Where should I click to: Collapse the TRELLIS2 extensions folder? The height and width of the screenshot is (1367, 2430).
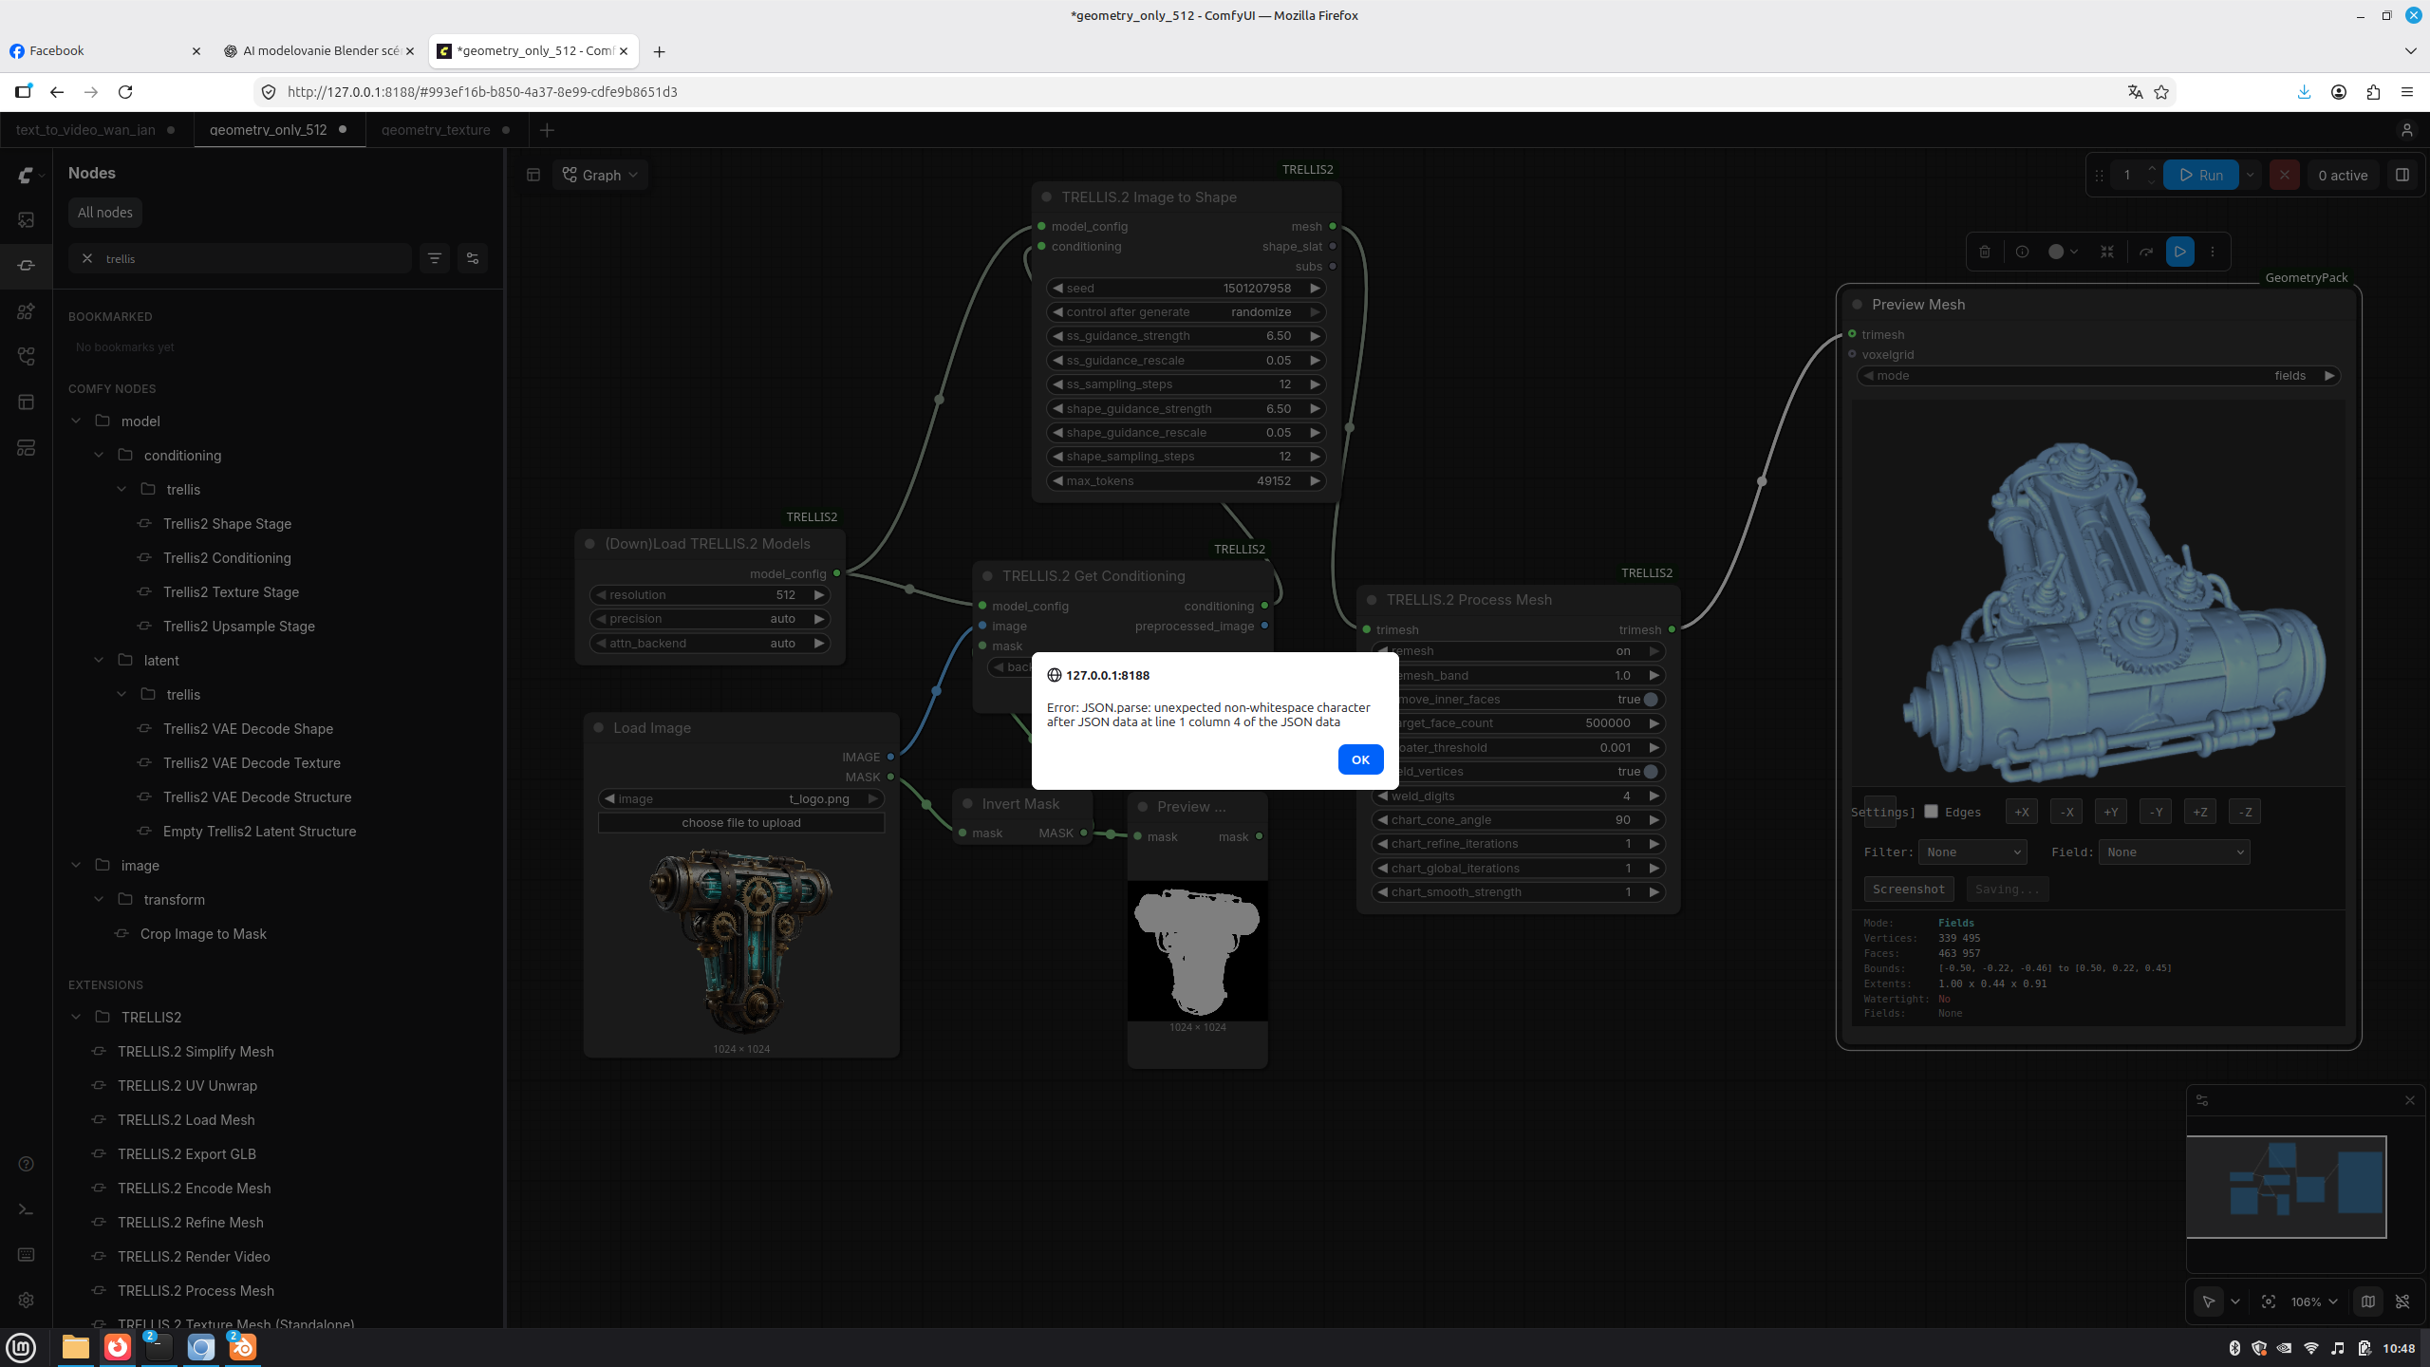click(x=77, y=1018)
